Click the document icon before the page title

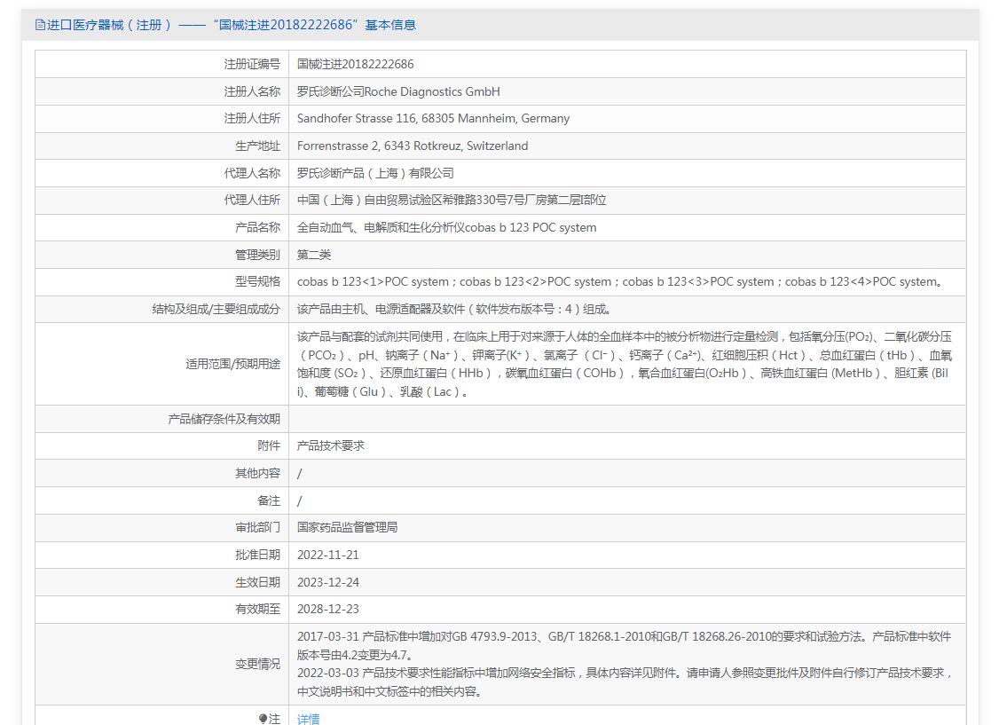pos(40,25)
